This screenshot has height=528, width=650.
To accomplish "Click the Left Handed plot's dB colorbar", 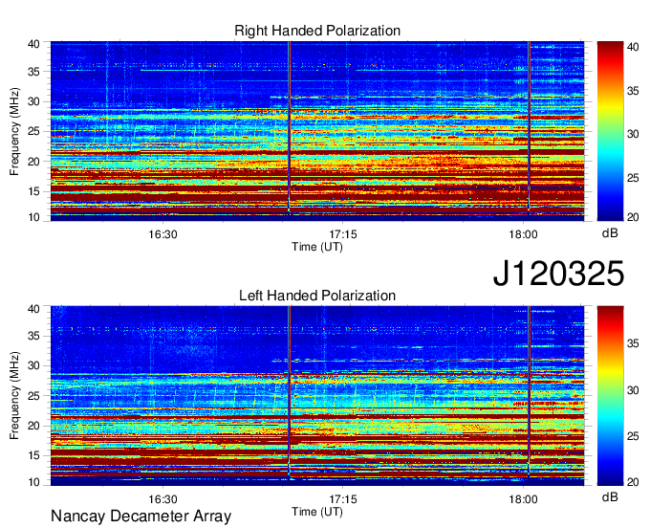I will point(610,396).
